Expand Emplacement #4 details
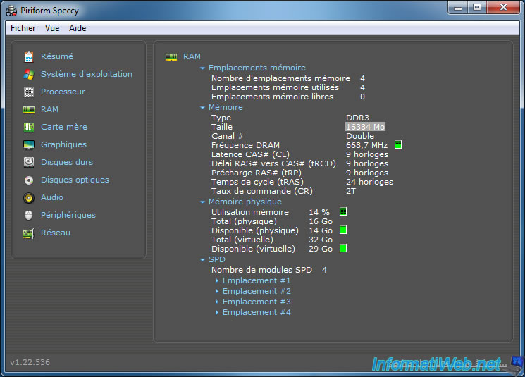Screen dimensions: 525x377 pyautogui.click(x=217, y=312)
